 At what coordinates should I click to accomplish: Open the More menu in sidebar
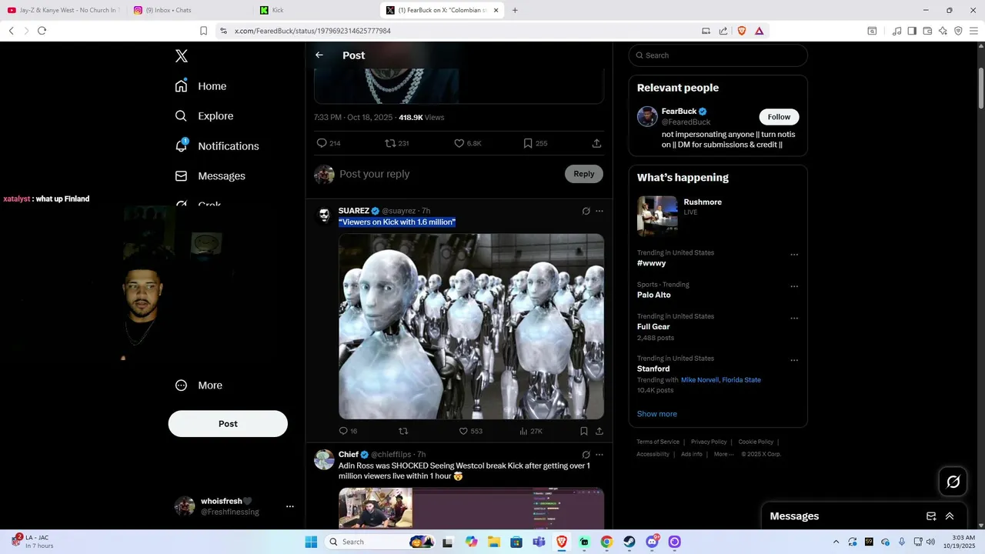pos(199,385)
